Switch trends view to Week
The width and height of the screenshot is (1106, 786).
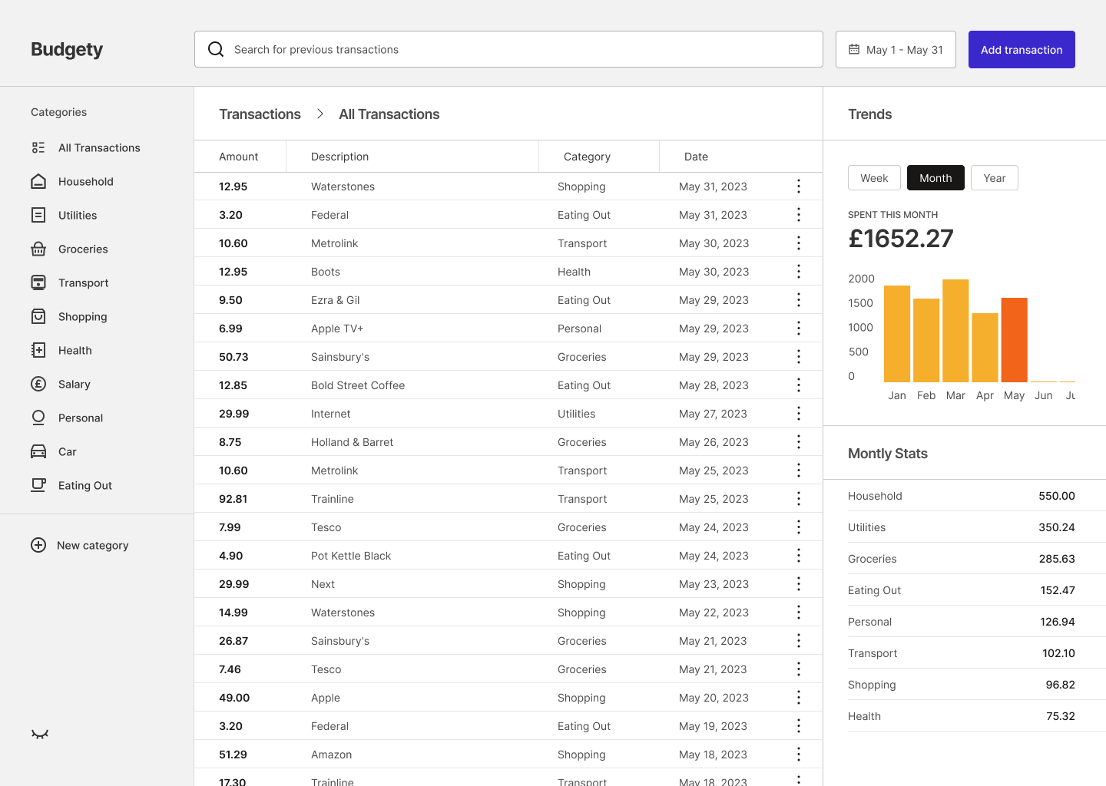pyautogui.click(x=874, y=178)
